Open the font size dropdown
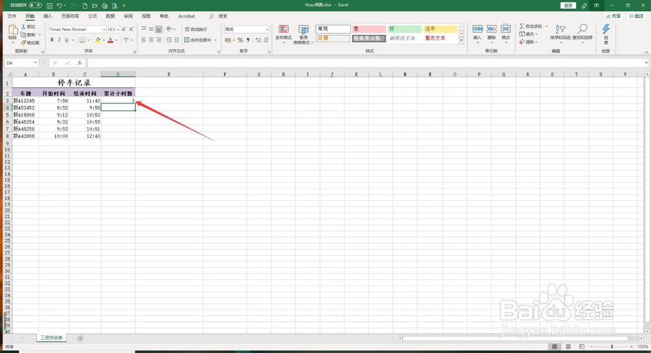 tap(117, 29)
